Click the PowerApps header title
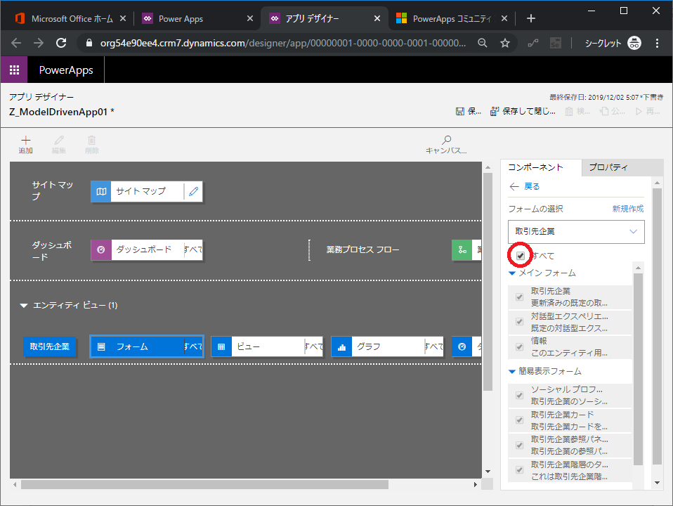 point(66,70)
